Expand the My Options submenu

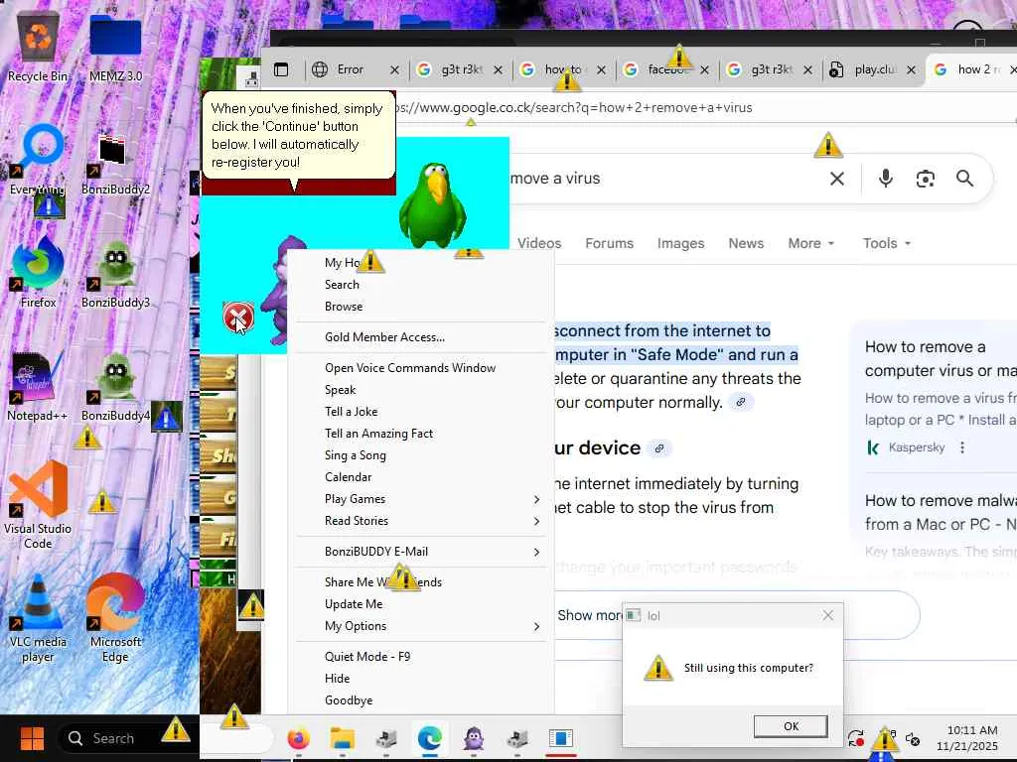[x=536, y=626]
